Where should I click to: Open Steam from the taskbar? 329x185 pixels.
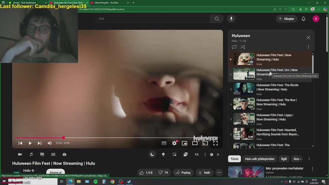(129, 182)
